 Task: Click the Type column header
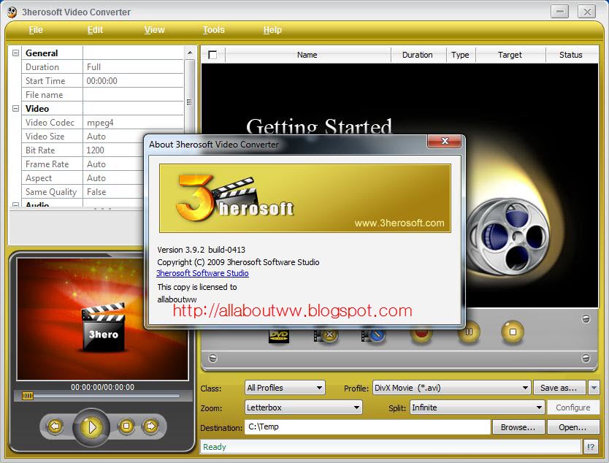[460, 55]
